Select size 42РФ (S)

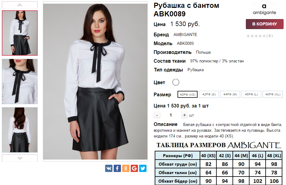point(209,94)
